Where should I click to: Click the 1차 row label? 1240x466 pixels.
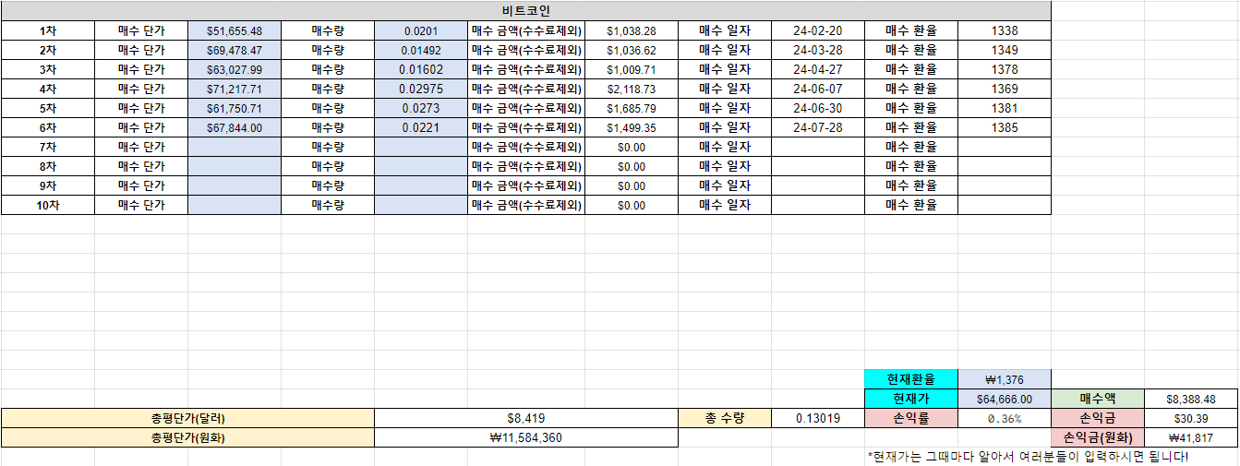(x=48, y=30)
